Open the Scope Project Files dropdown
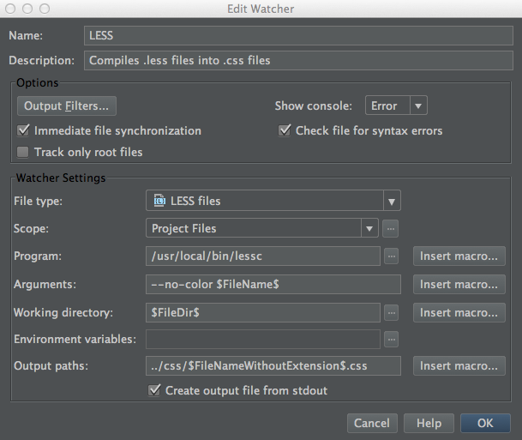 [x=262, y=228]
